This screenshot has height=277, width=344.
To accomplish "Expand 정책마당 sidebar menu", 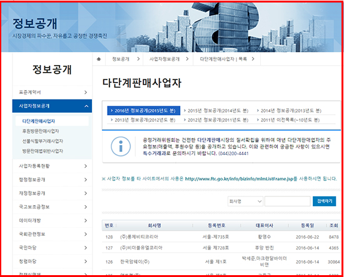I will coord(52,261).
